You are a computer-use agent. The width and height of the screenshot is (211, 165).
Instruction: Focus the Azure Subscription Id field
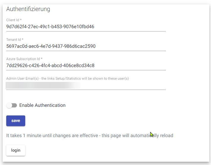86,66
